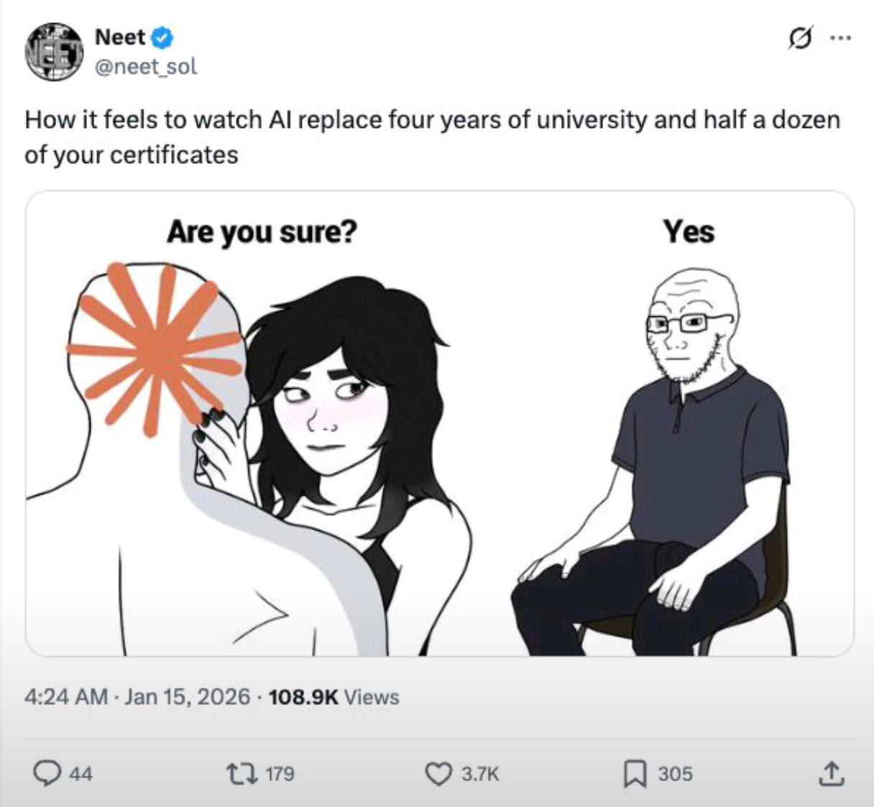Open the Neet display name link

tap(120, 37)
